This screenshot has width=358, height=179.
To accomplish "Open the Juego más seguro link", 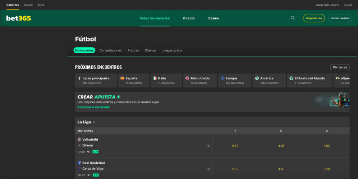I will pos(328,5).
